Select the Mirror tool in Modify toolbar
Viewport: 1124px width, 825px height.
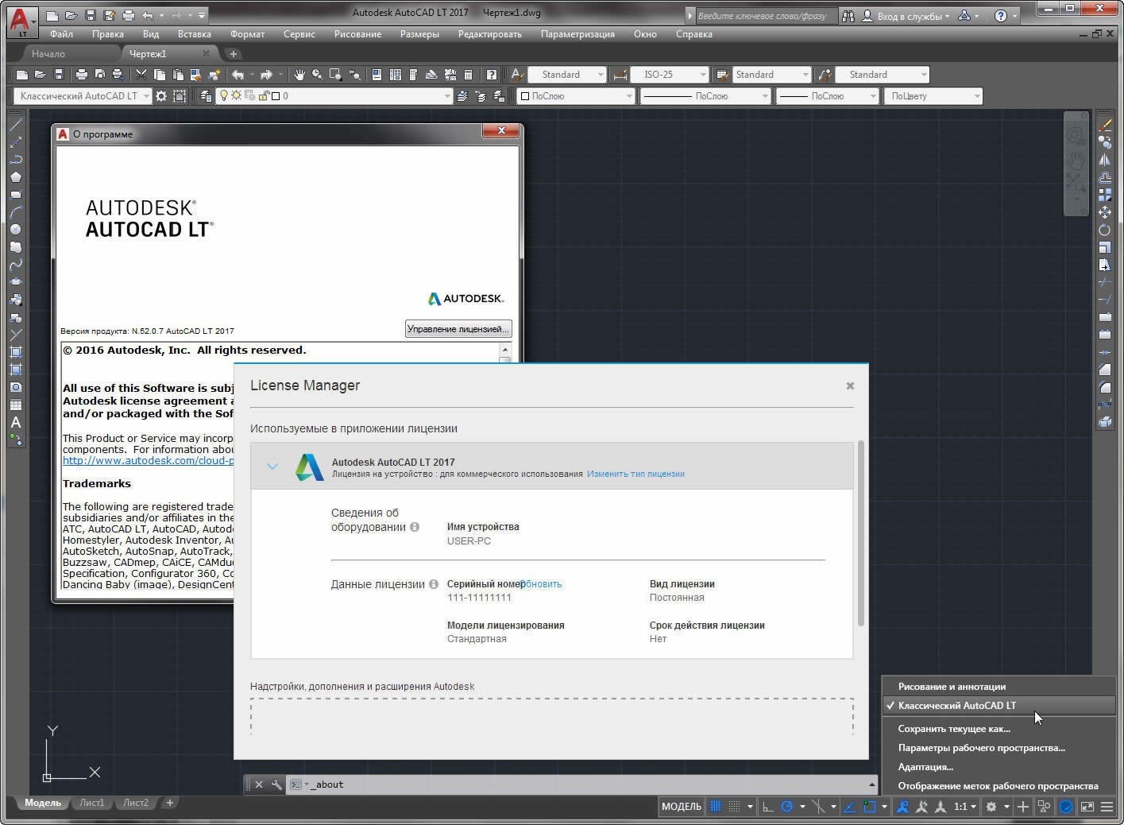tap(1105, 160)
